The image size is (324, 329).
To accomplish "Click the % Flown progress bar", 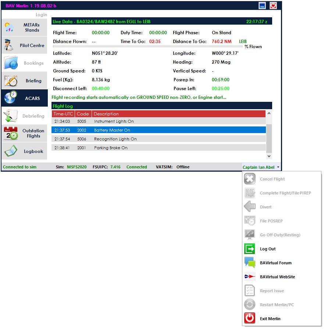I will pos(147,46).
